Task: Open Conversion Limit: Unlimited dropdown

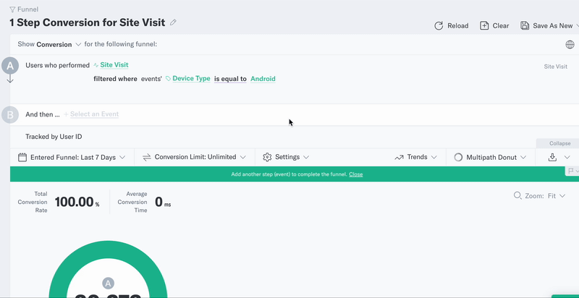Action: tap(194, 157)
